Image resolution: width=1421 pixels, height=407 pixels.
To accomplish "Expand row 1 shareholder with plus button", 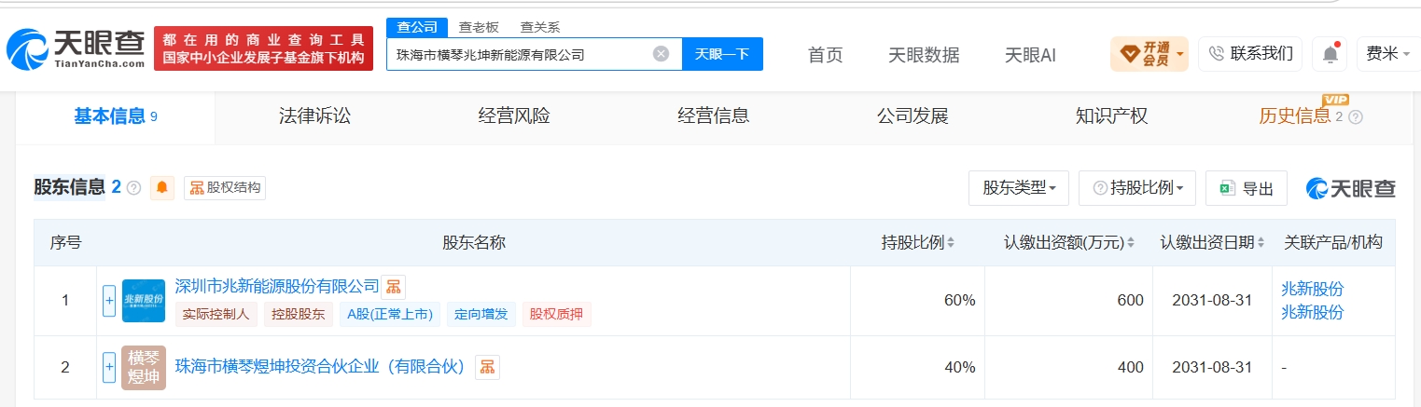I will [x=109, y=300].
